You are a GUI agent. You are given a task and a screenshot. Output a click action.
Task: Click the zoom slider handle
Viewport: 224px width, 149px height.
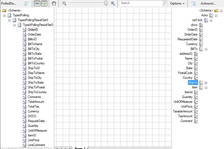click(106, 3)
